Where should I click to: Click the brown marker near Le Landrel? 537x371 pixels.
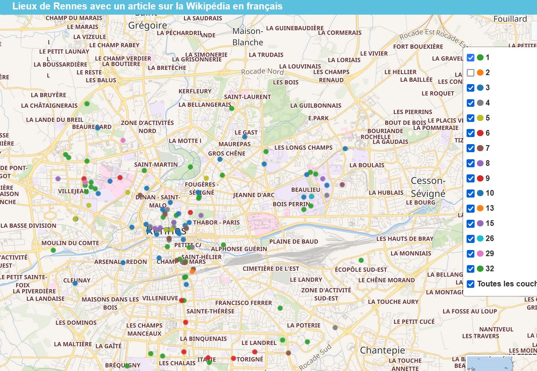click(288, 353)
